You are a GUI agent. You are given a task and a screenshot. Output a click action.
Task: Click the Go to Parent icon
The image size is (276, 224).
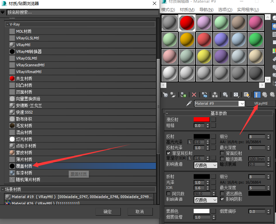[265, 95]
